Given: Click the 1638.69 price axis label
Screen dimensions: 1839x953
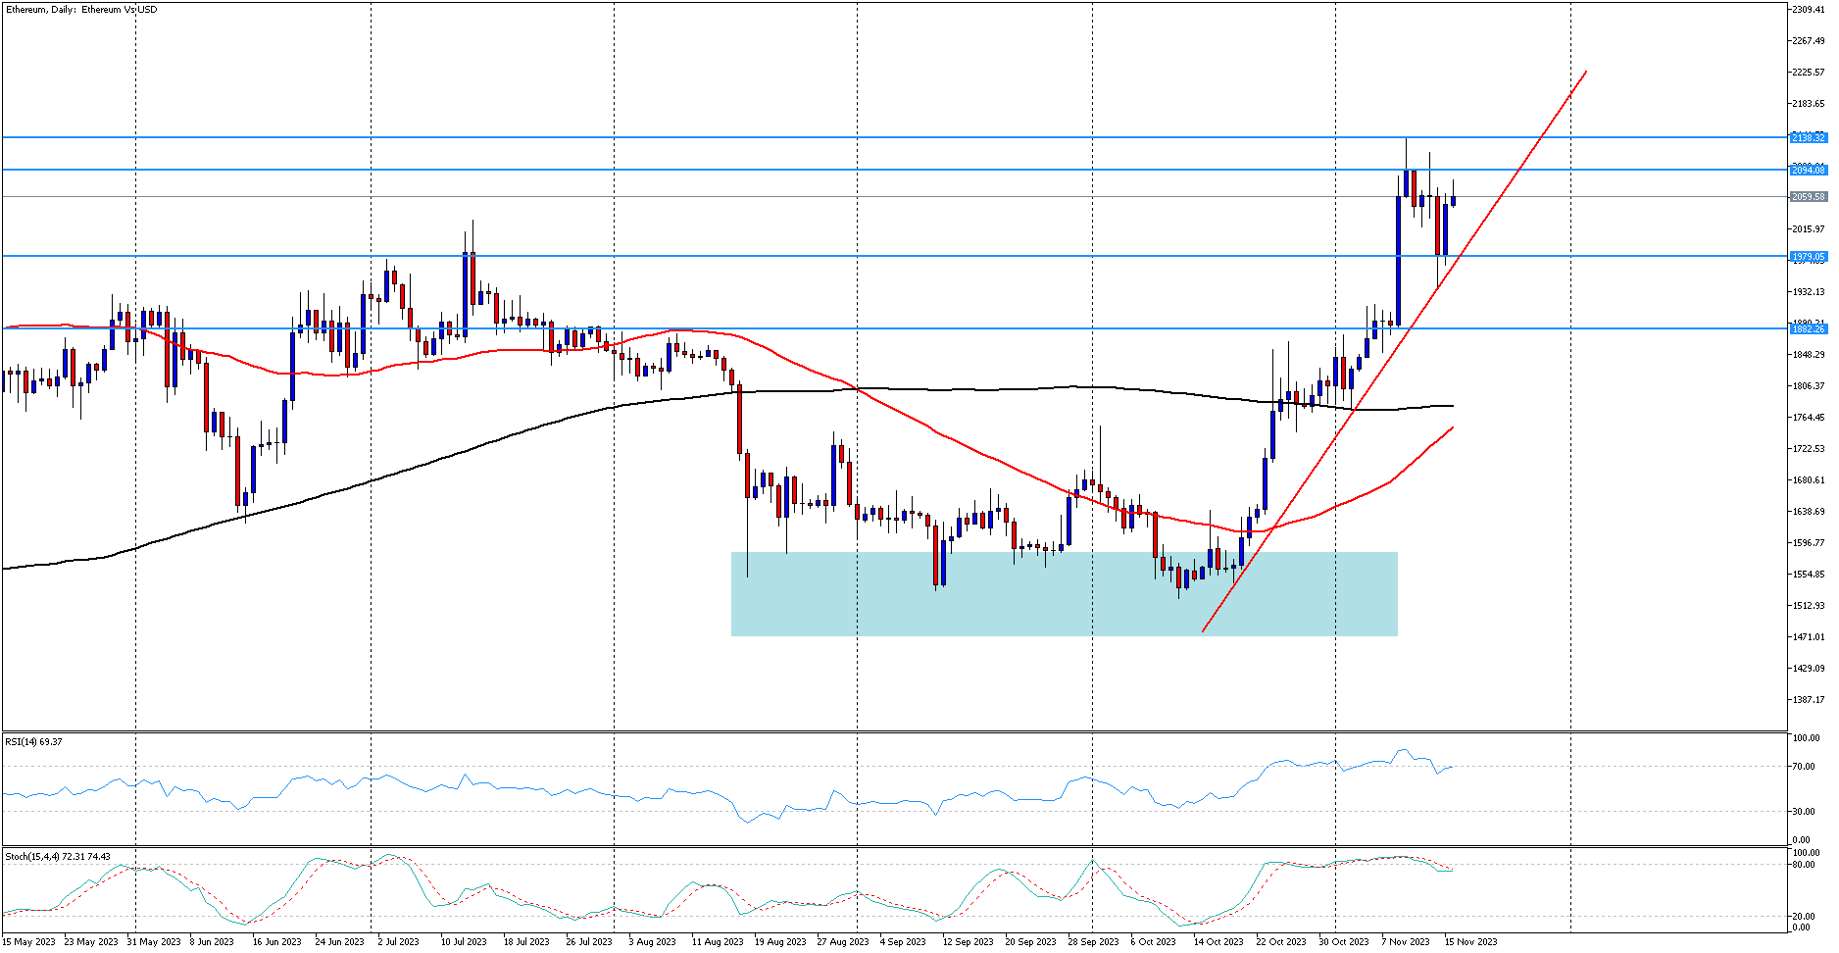Looking at the screenshot, I should (1809, 512).
